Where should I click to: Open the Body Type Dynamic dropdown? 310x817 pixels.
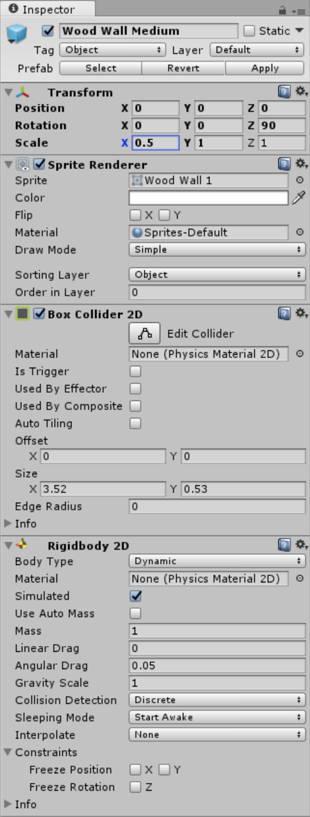click(217, 561)
